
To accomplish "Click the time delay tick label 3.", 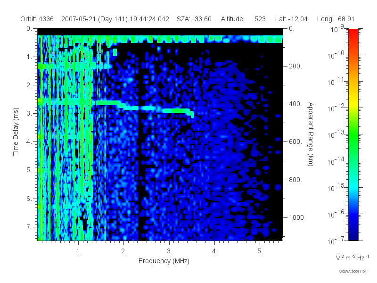I will point(29,113).
